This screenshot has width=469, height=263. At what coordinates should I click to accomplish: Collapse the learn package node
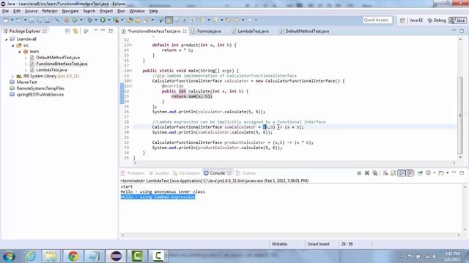(20, 52)
